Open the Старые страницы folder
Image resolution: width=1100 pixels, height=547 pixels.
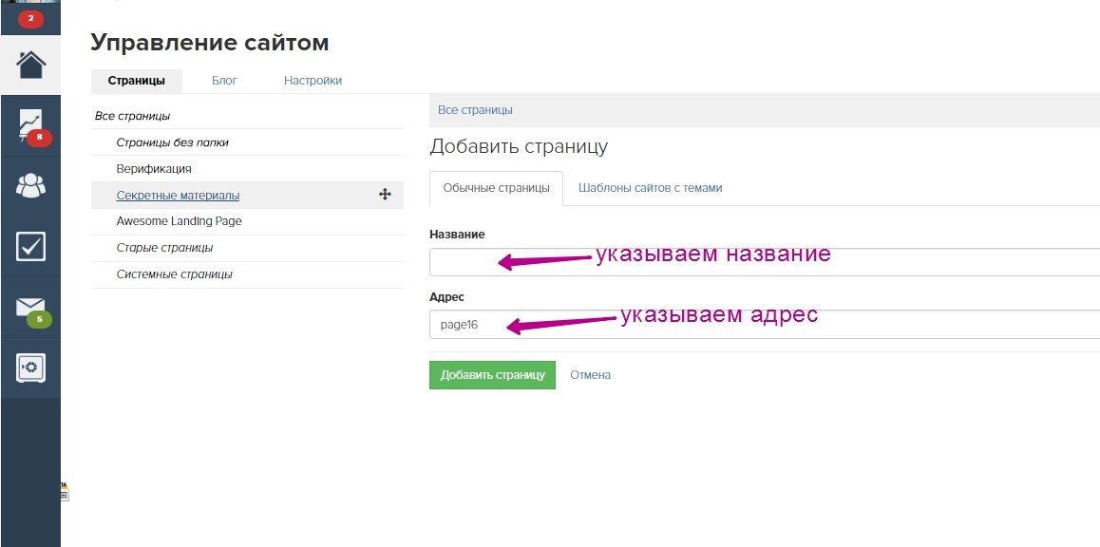pos(165,248)
